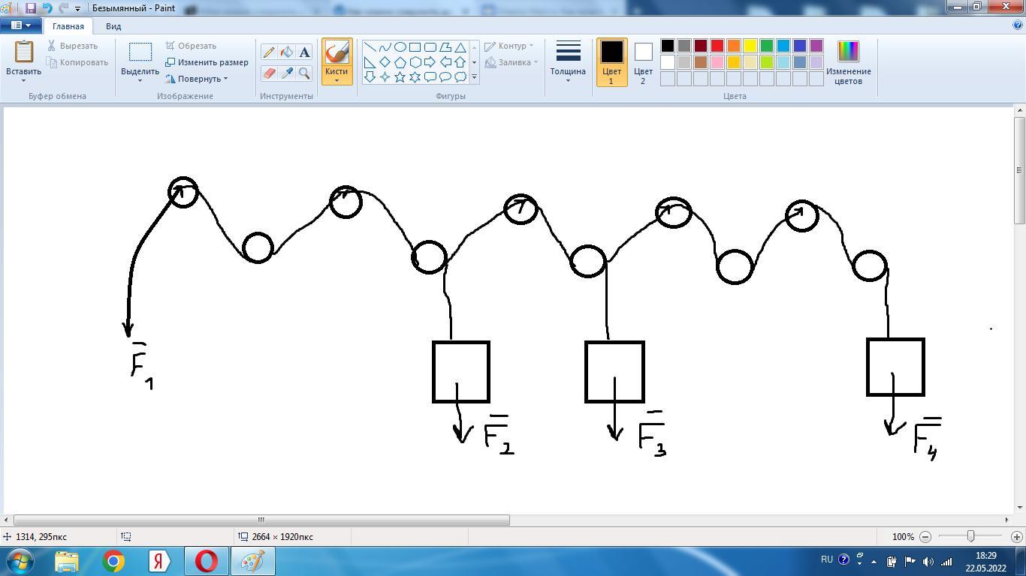Expand the full shapes gallery

coord(474,77)
